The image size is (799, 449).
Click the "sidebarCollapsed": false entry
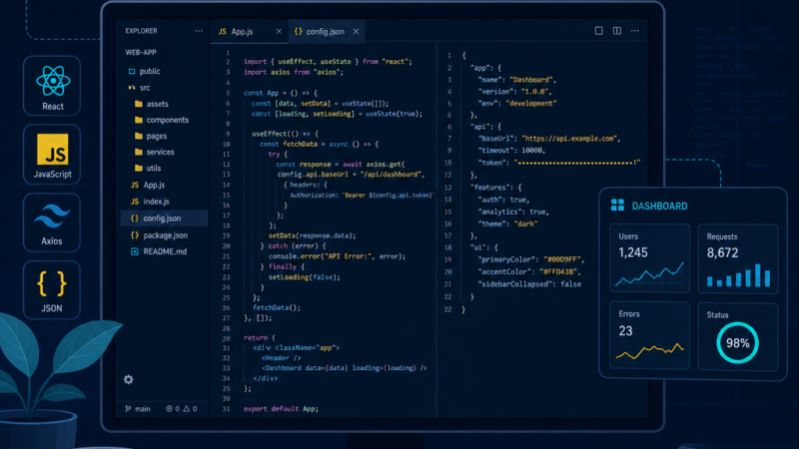point(529,284)
